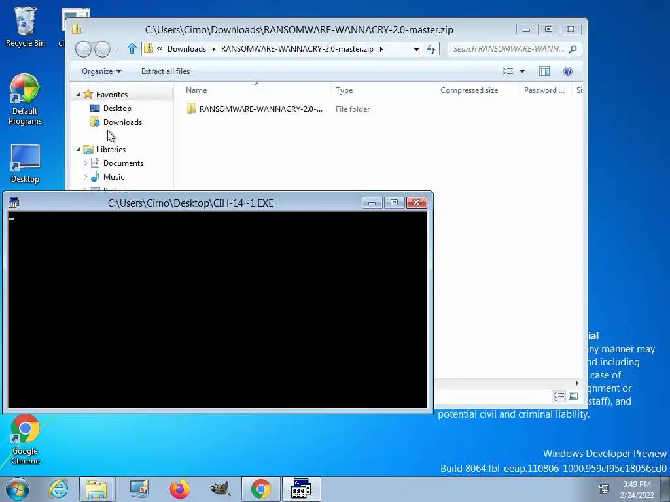Select Music library
This screenshot has height=502, width=670.
114,176
